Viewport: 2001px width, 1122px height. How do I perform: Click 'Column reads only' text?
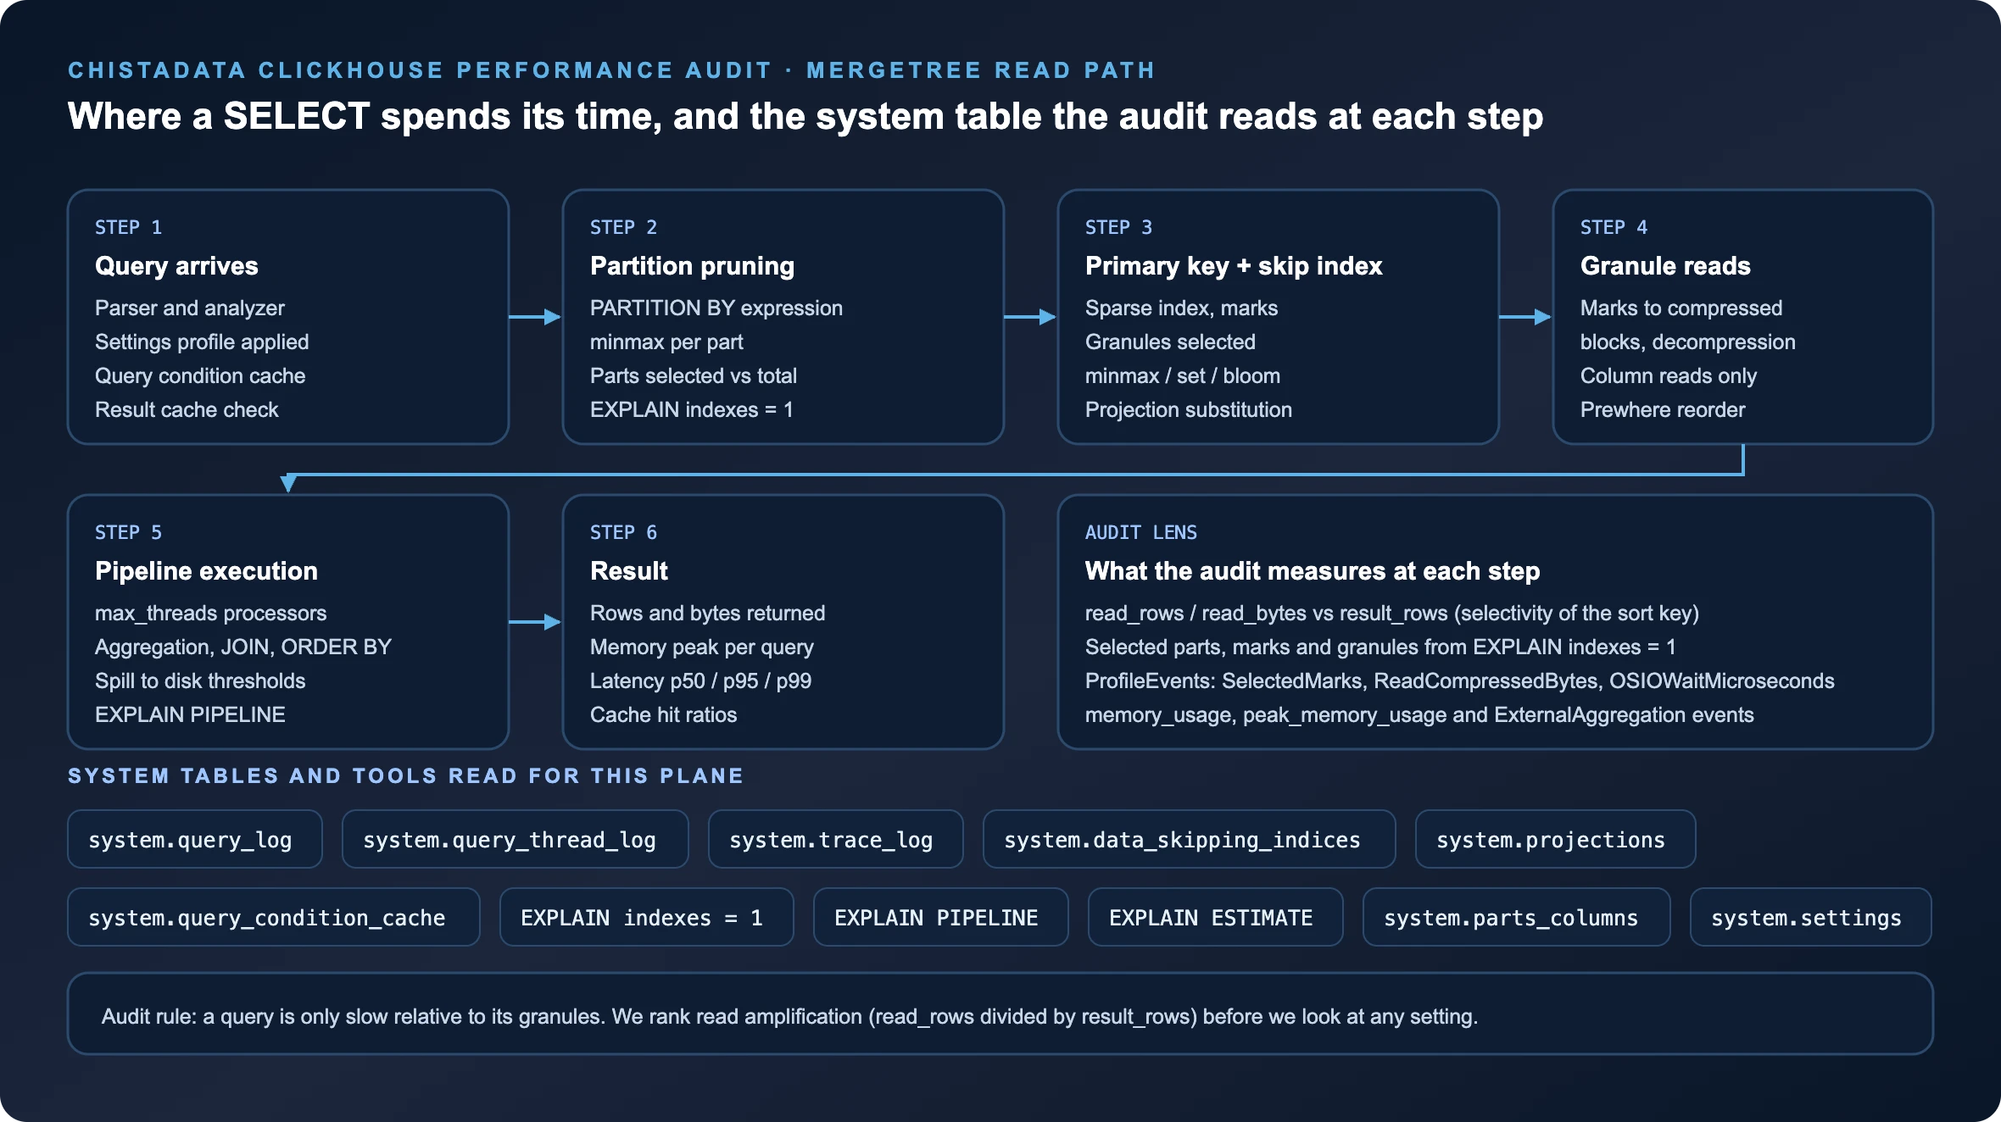1669,375
